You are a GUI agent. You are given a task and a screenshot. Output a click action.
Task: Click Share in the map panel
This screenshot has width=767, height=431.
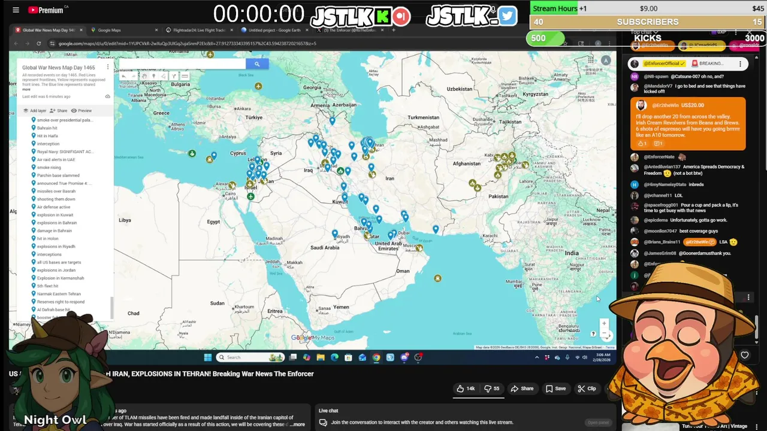59,111
